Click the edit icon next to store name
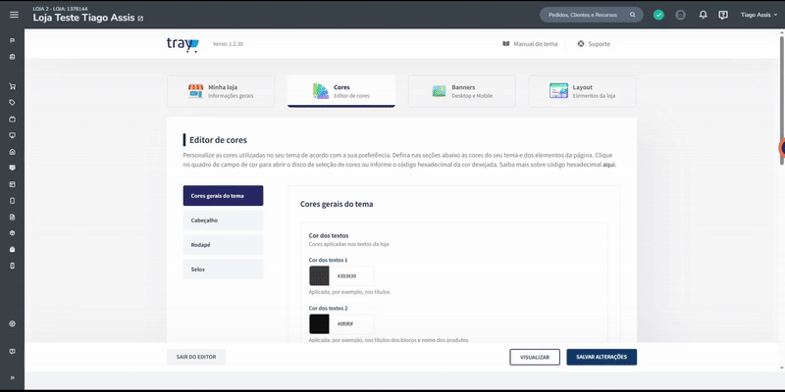The height and width of the screenshot is (392, 785). click(x=140, y=19)
